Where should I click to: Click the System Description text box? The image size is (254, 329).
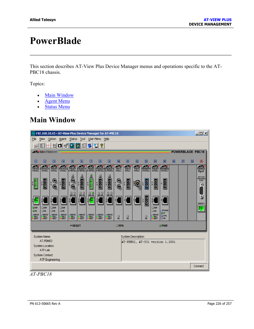point(163,250)
